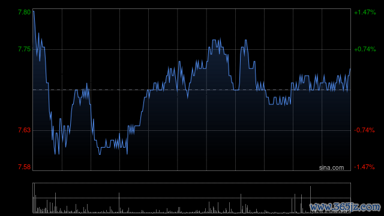Click the 7.75 price axis label
Screen dimensions: 384x216
[x=24, y=49]
